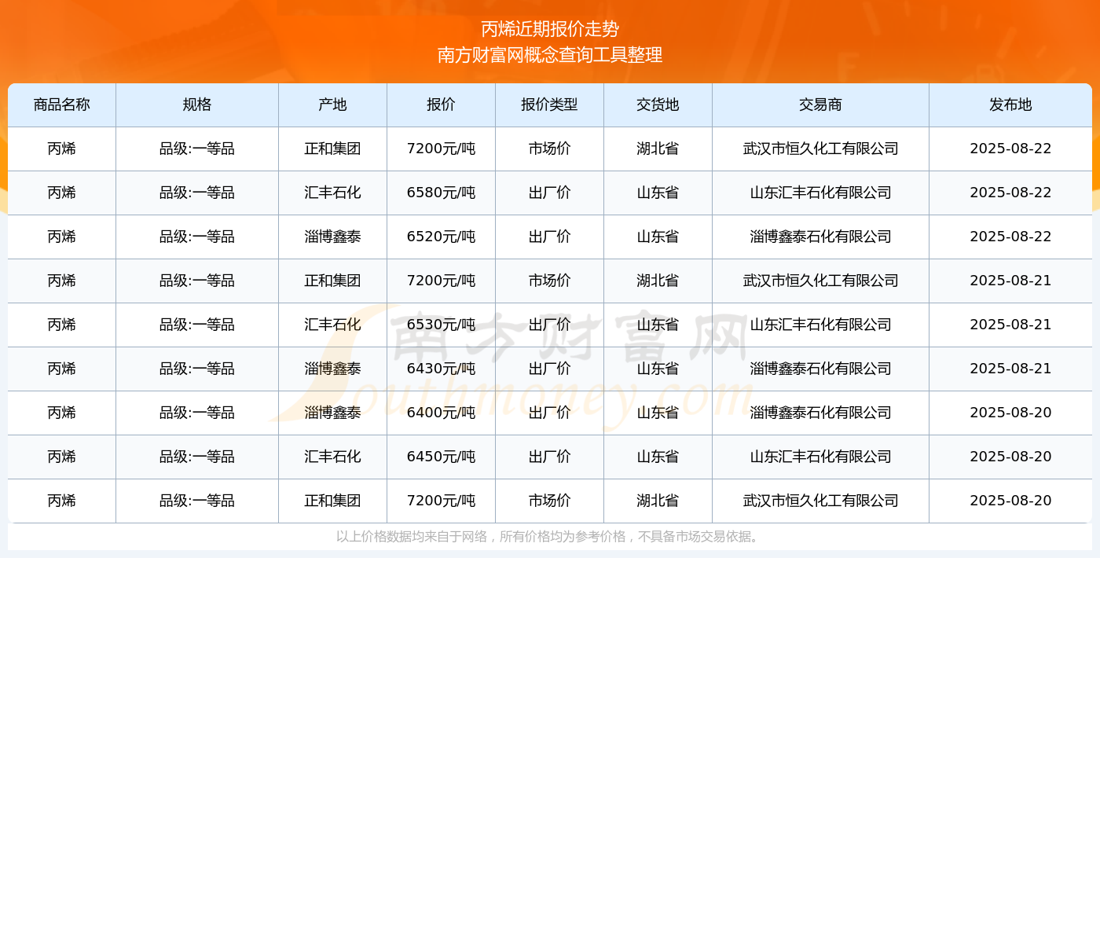Click the 规格 column header

pos(197,105)
